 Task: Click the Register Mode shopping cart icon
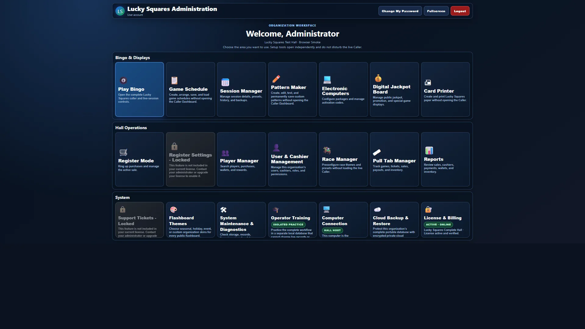(123, 152)
